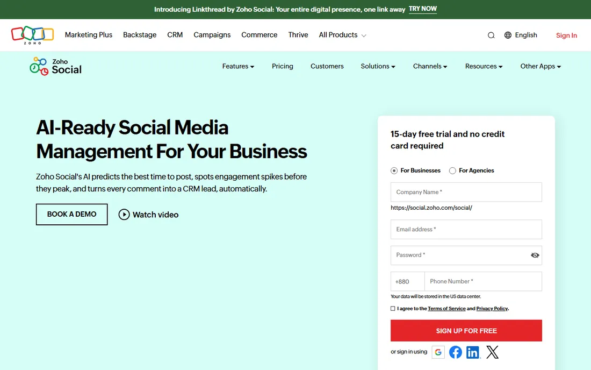Click the Zoho Social logo
This screenshot has width=591, height=370.
point(55,66)
